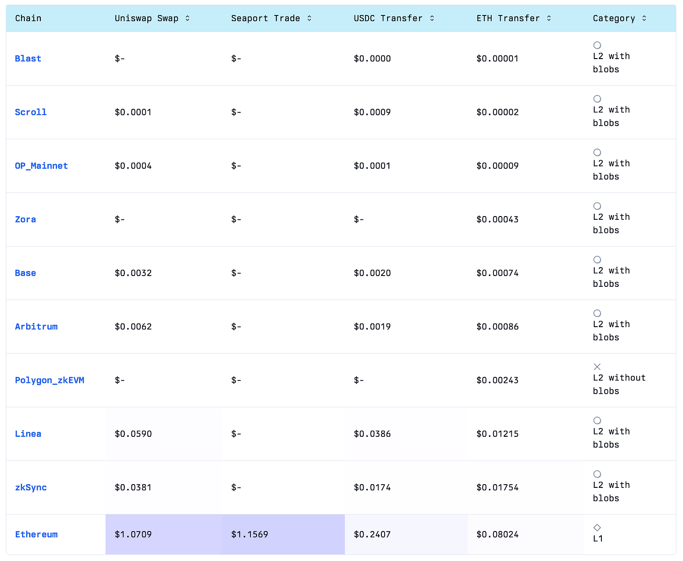Select Scroll USDC Transfer value $0.0009
The image size is (683, 561).
372,112
